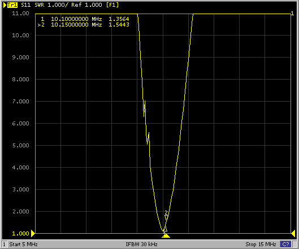Click the C? calibration status indicator
Image resolution: width=299 pixels, height=249 pixels.
285,244
